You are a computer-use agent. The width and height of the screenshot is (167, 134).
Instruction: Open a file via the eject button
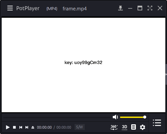click(x=33, y=127)
